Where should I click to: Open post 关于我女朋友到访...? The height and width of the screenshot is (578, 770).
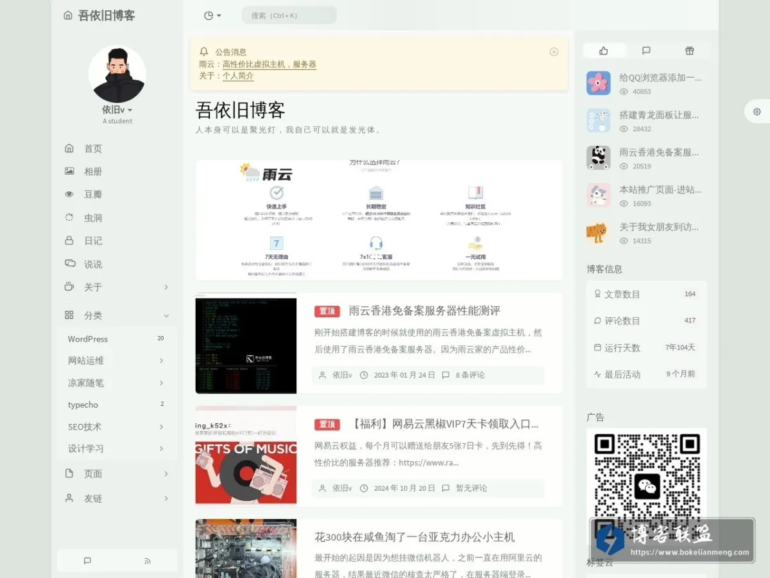(x=659, y=227)
